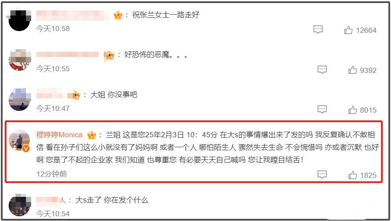This screenshot has height=221, width=391.
Task: Click the 12分钟前 timestamp
Action: [x=51, y=174]
